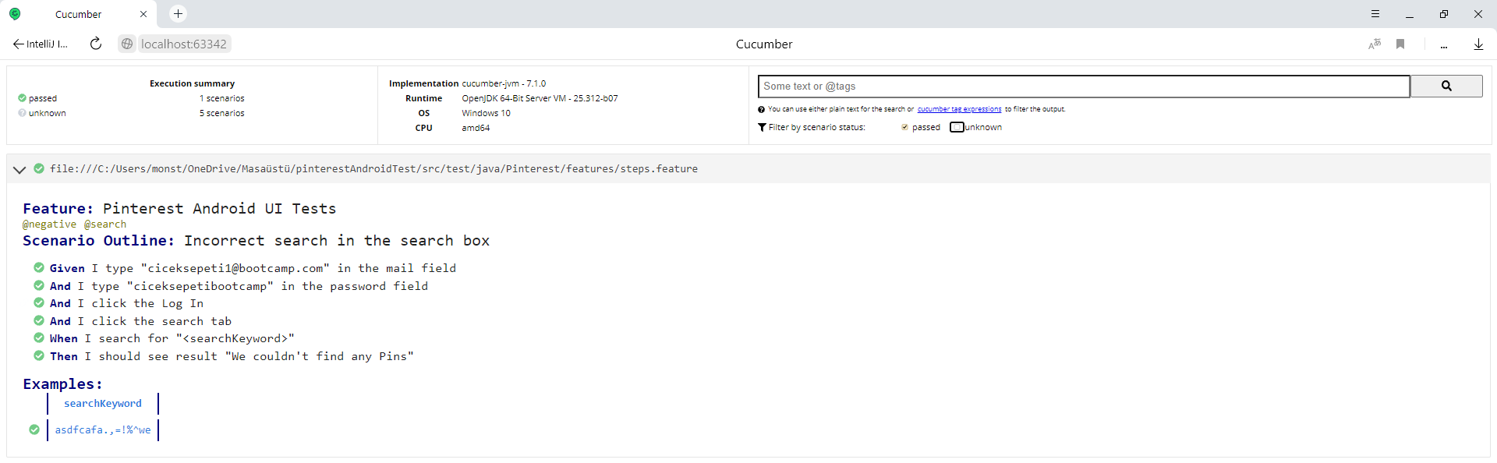Click passed icon of click Log In step
The height and width of the screenshot is (463, 1497).
(39, 302)
